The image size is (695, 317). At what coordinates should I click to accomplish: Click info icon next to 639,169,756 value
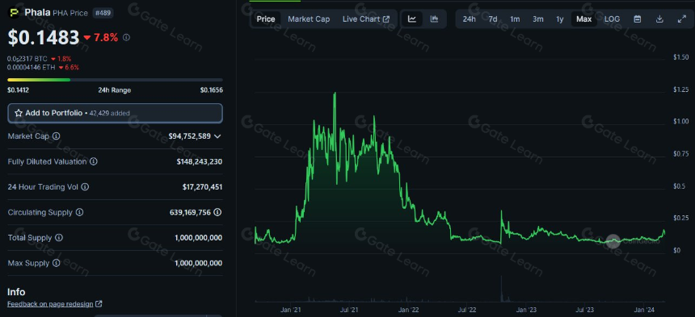tap(217, 213)
